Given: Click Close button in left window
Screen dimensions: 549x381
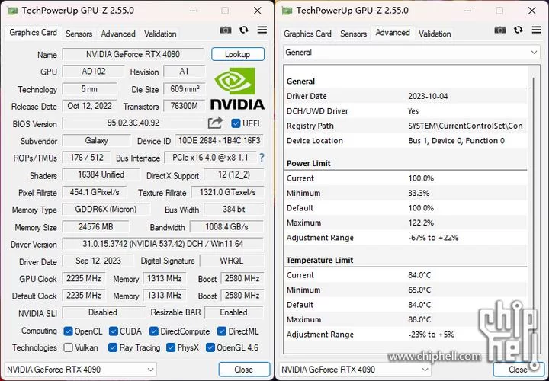Looking at the screenshot, I should coord(244,370).
